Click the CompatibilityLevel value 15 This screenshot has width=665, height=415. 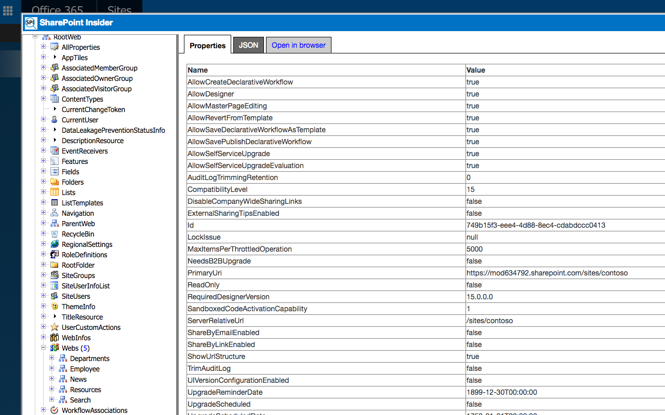pos(471,189)
